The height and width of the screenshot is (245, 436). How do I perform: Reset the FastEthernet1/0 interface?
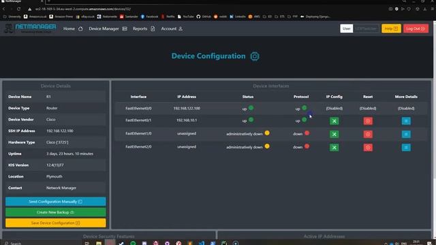point(368,134)
